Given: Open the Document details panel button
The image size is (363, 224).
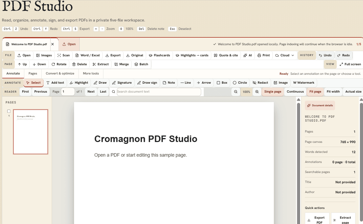Looking at the screenshot, I should pos(320,105).
